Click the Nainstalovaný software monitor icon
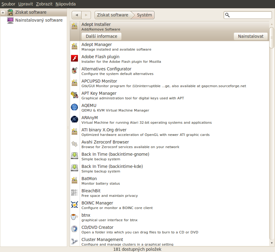This screenshot has height=252, width=275. pos(10,20)
